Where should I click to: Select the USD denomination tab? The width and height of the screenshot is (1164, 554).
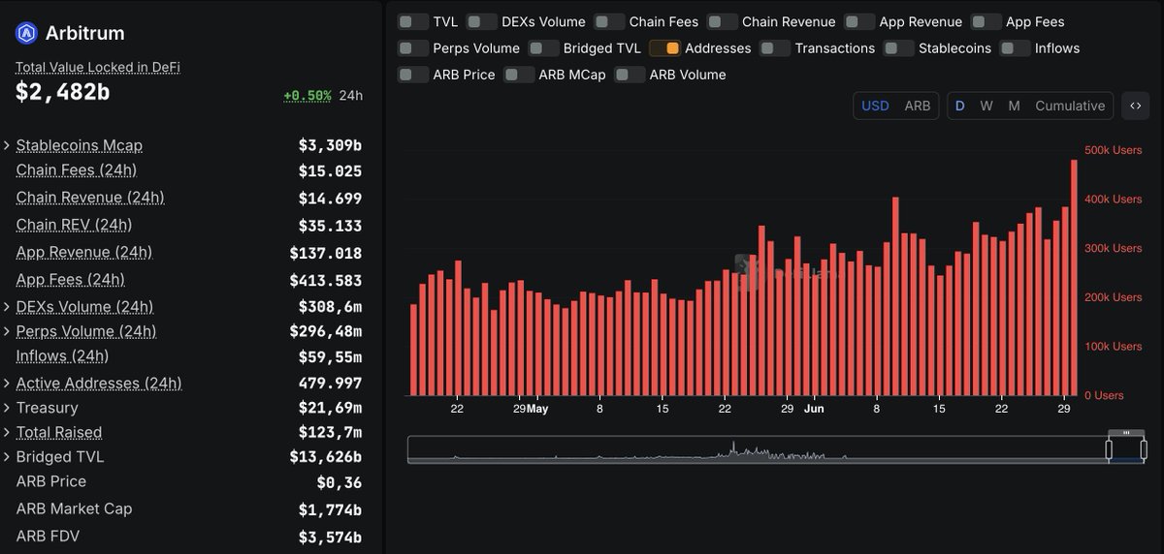pyautogui.click(x=875, y=106)
